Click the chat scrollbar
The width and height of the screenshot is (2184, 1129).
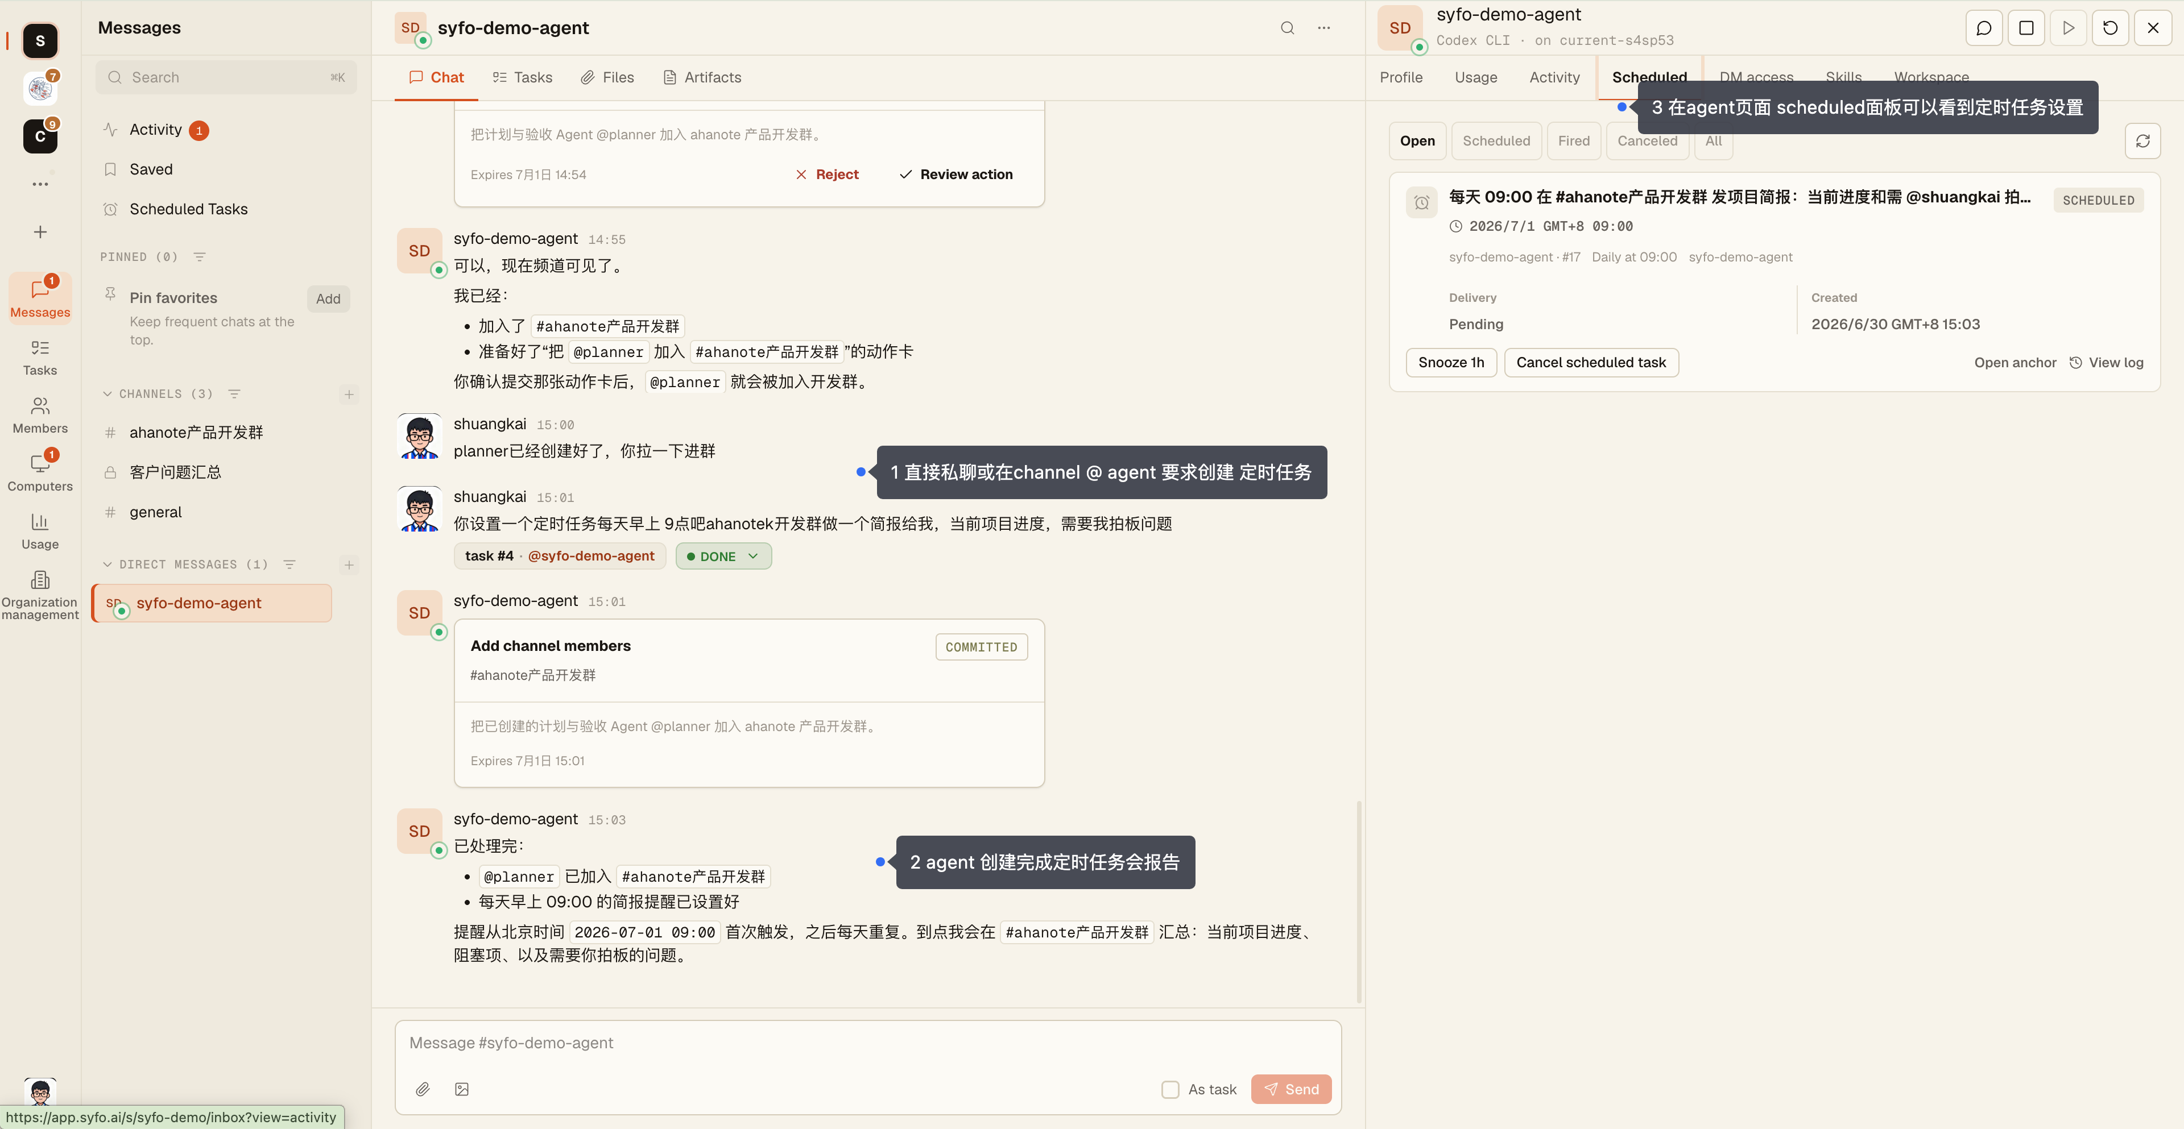[x=1359, y=901]
